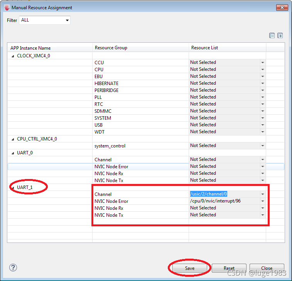
Task: Select the USB resource group cell
Action: pyautogui.click(x=140, y=125)
